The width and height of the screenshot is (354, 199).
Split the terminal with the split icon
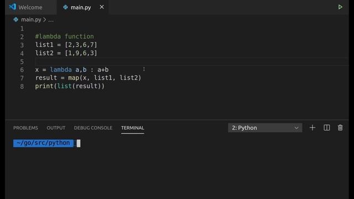tap(326, 128)
